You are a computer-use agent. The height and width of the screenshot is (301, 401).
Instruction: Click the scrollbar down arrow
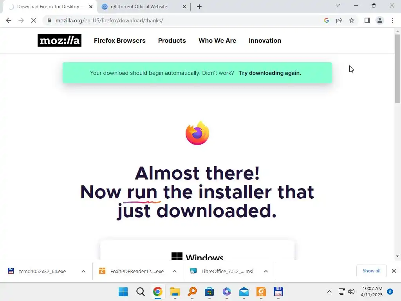point(397,256)
